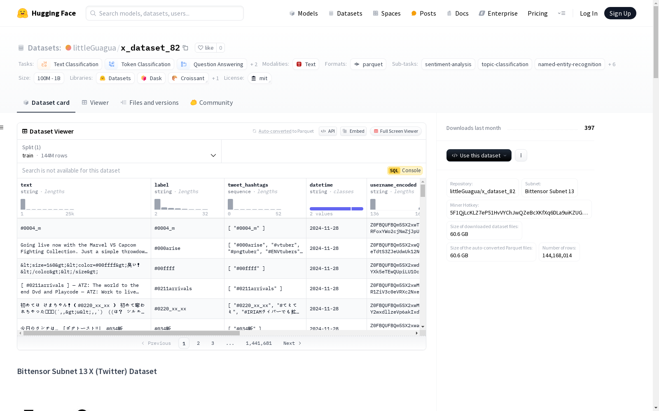Go to the Pricing page
The height and width of the screenshot is (411, 659).
coord(537,14)
